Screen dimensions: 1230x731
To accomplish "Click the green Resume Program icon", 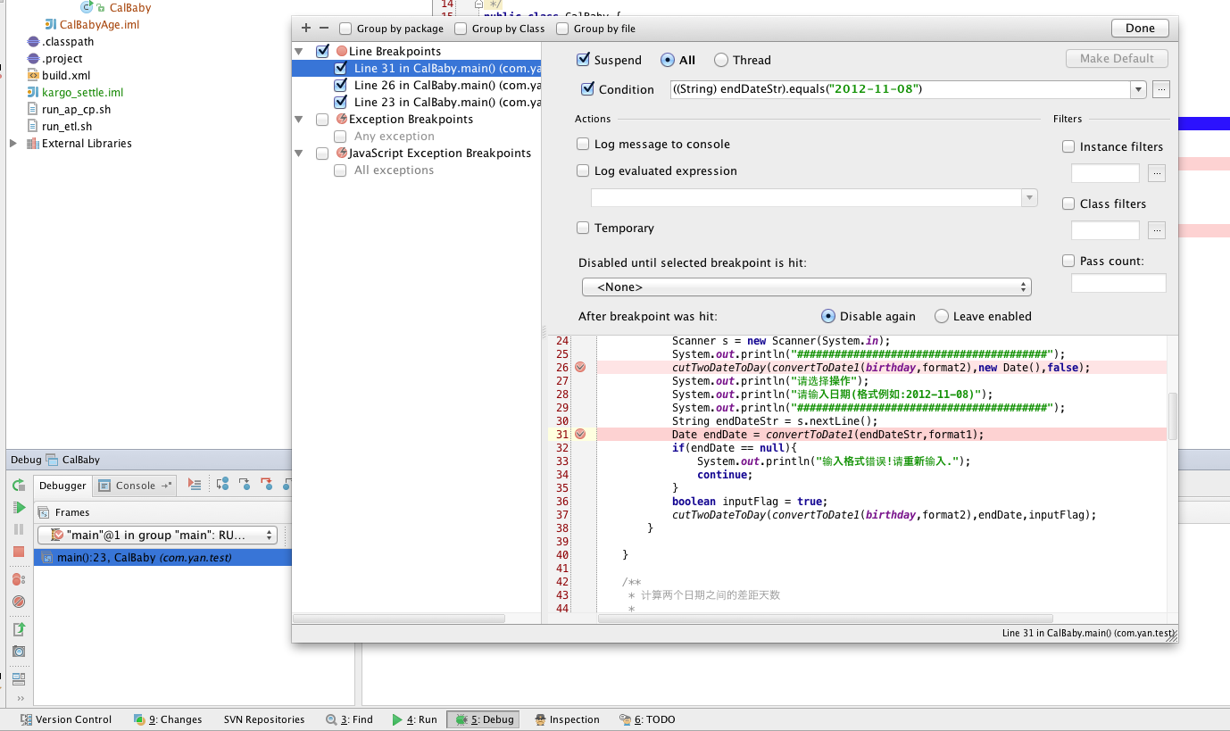I will coord(19,508).
